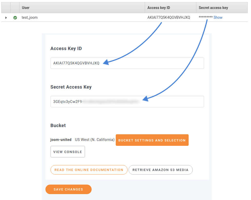Image resolution: width=251 pixels, height=200 pixels.
Task: Click the Access Key ID input field
Action: tap(127, 63)
